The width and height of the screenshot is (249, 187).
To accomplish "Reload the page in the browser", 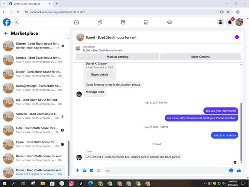I will (18, 12).
